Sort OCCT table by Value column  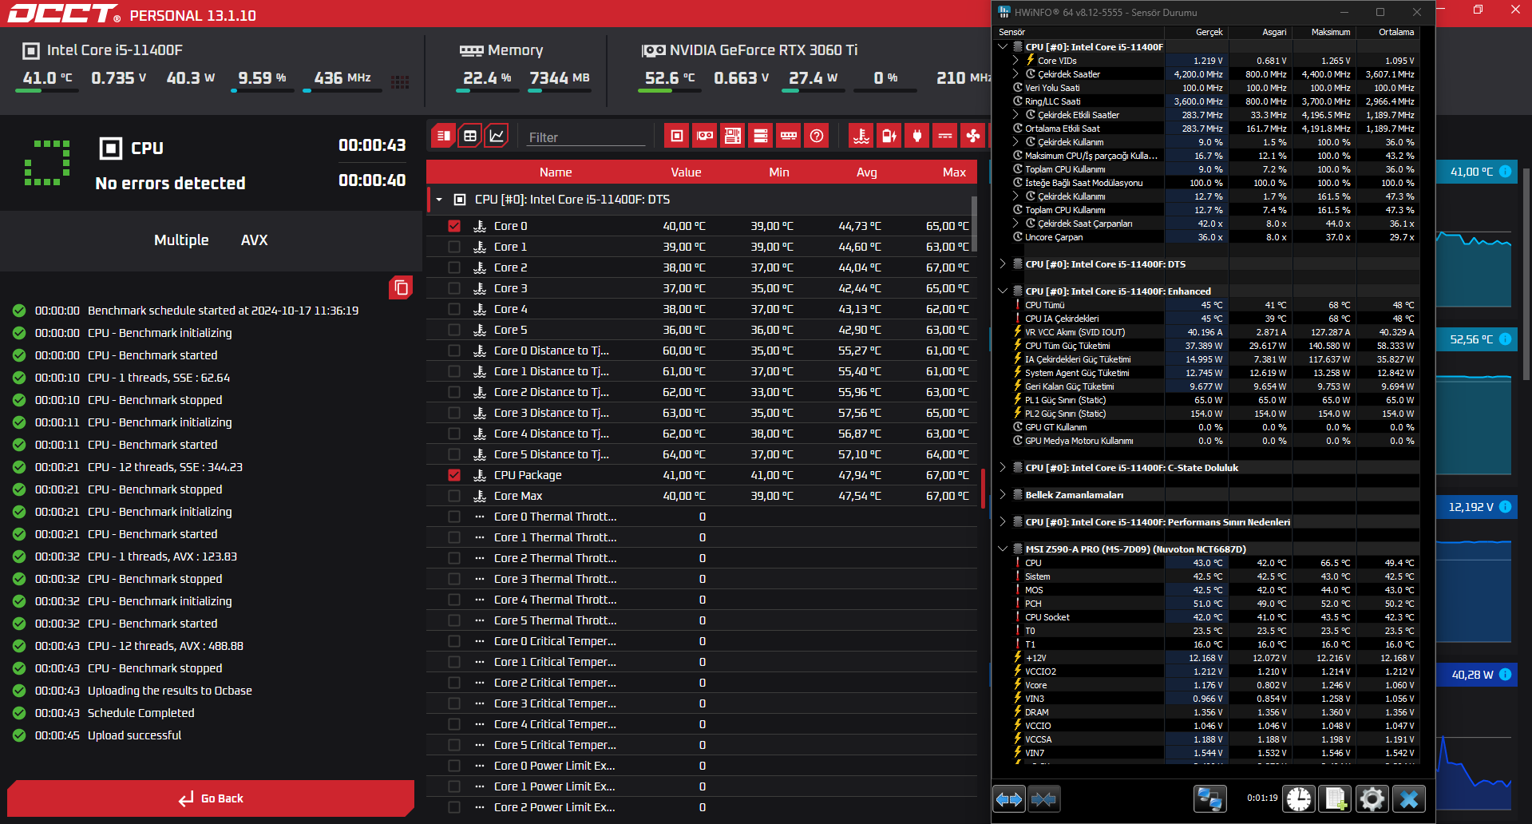click(686, 172)
